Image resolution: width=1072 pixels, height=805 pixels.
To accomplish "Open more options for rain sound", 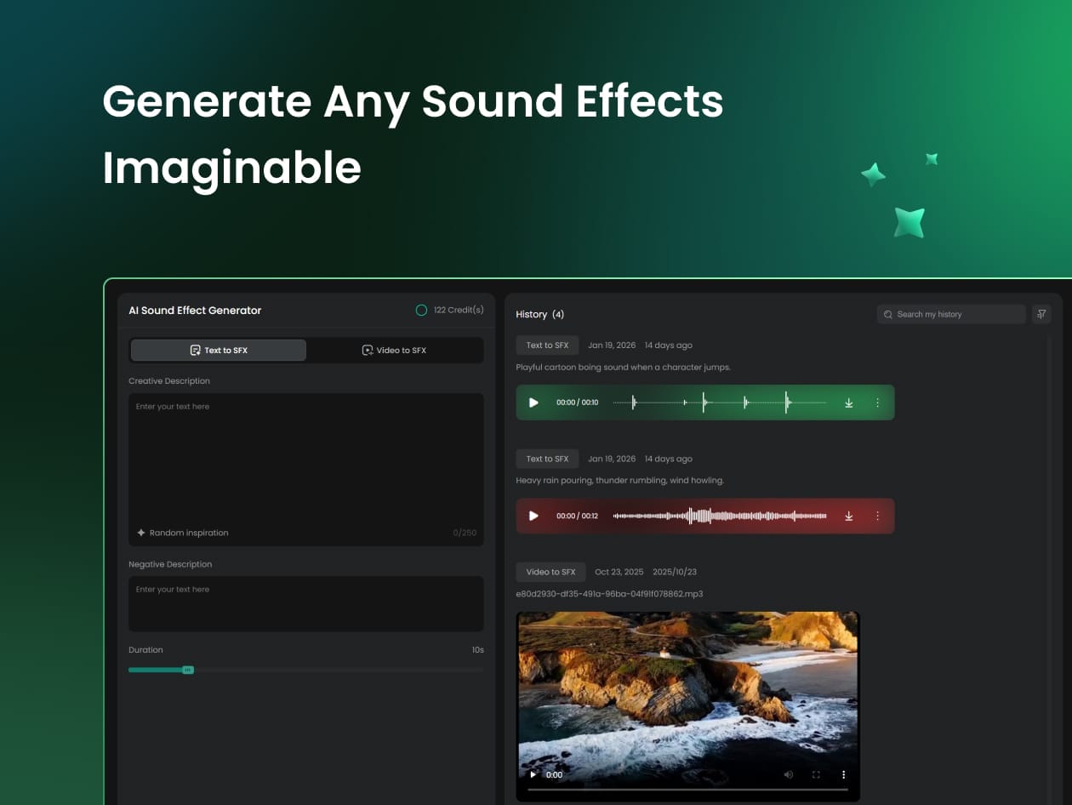I will point(877,516).
